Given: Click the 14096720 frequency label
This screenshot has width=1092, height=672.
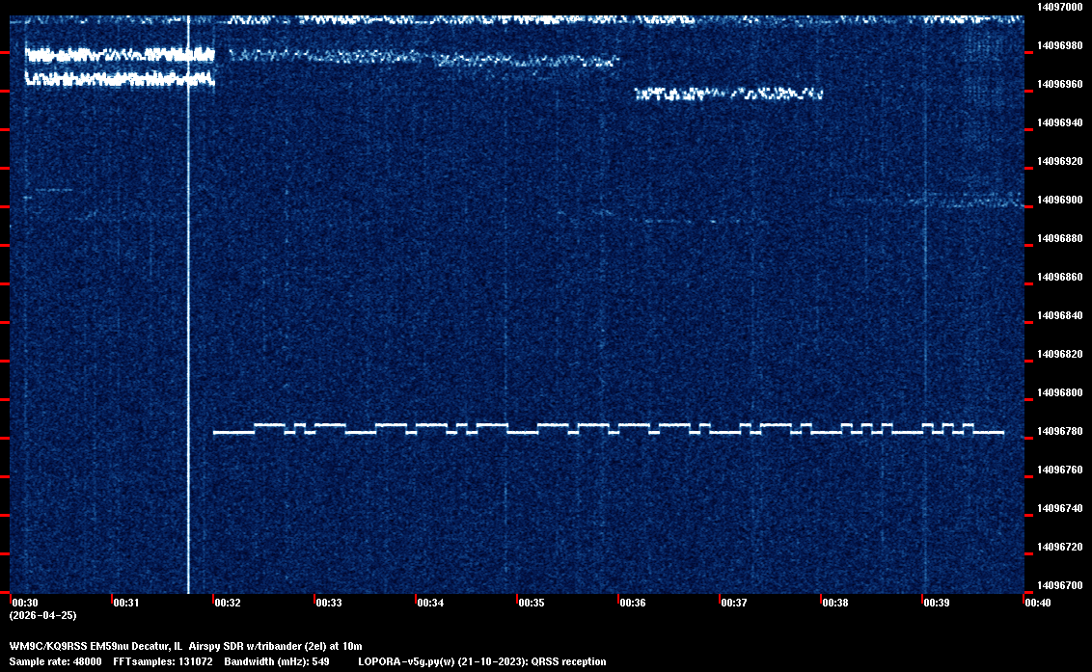Looking at the screenshot, I should pos(1059,547).
